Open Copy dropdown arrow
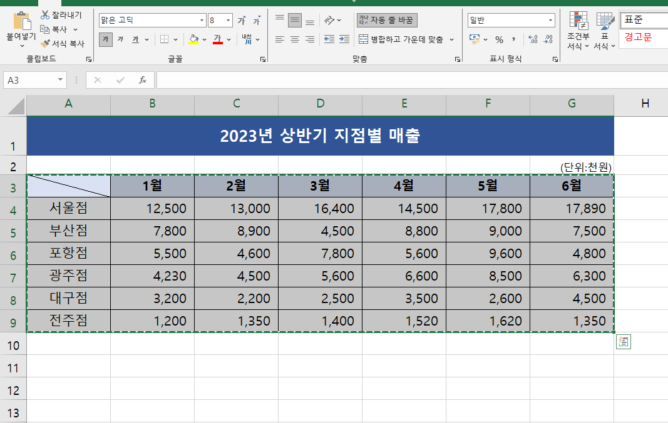 point(75,30)
